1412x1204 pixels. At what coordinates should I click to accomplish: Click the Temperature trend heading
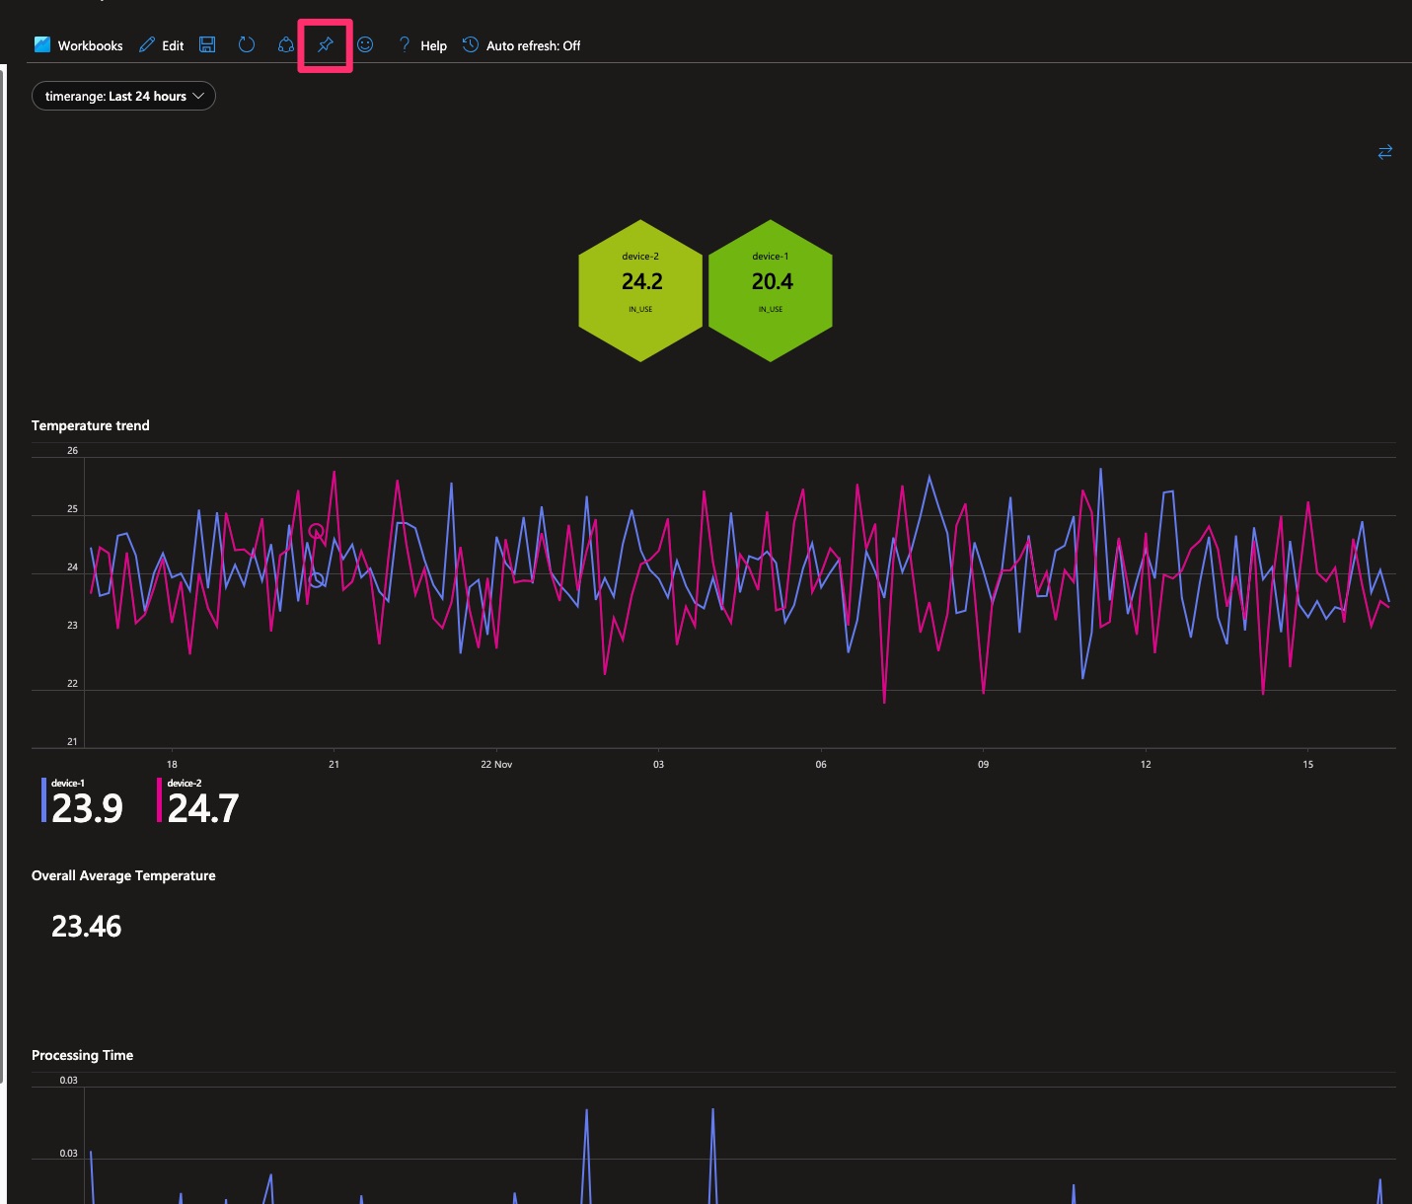click(x=91, y=425)
